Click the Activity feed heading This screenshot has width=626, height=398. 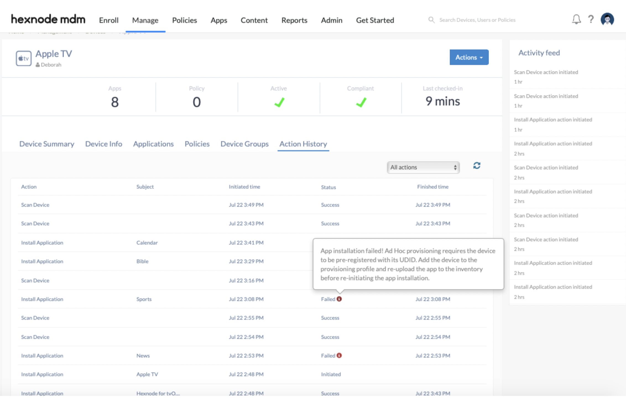(x=539, y=53)
